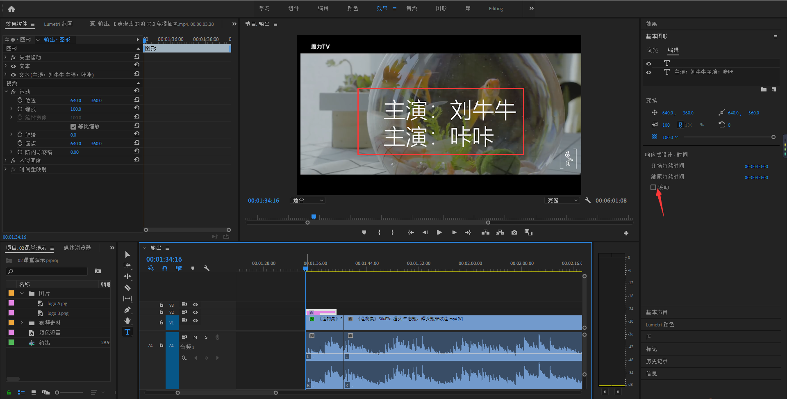Expand the 视频素材 folder in the project panel

(x=22, y=323)
